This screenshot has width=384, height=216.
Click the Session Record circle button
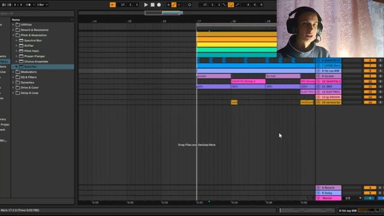pyautogui.click(x=190, y=5)
